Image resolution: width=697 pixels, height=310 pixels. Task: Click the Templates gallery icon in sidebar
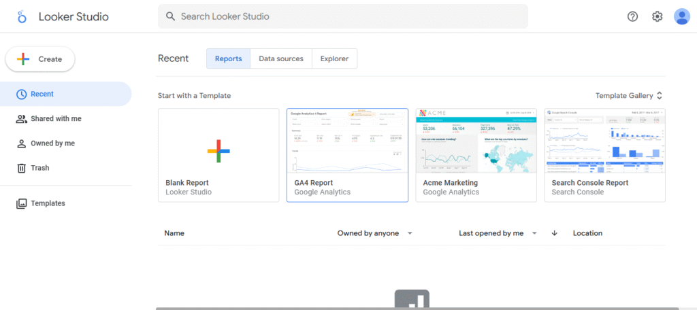pyautogui.click(x=22, y=203)
